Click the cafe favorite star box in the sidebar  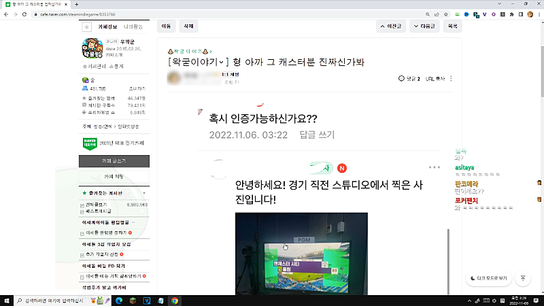tap(86, 27)
